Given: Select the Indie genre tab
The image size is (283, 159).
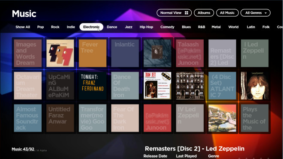Looking at the screenshot, I should pos(71,27).
